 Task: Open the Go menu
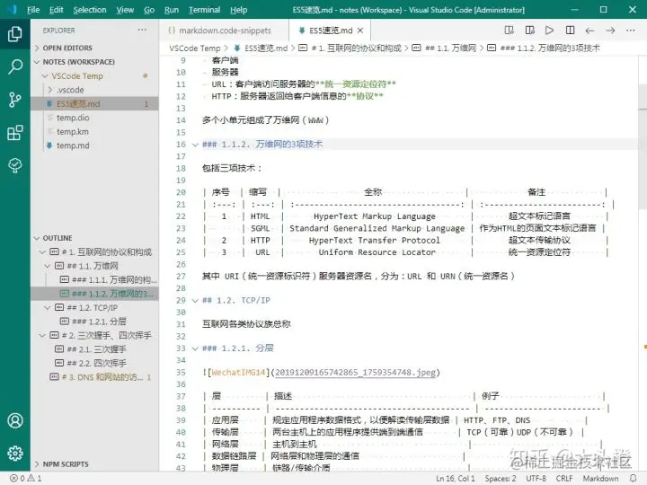click(149, 10)
